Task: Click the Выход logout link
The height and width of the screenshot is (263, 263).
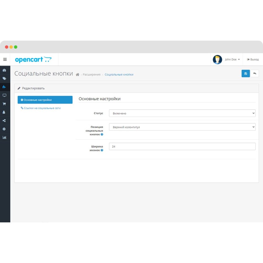Action: tap(253, 59)
